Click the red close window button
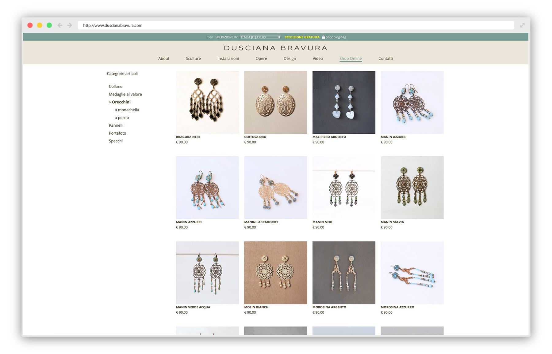Image resolution: width=552 pixels, height=354 pixels. [x=30, y=25]
